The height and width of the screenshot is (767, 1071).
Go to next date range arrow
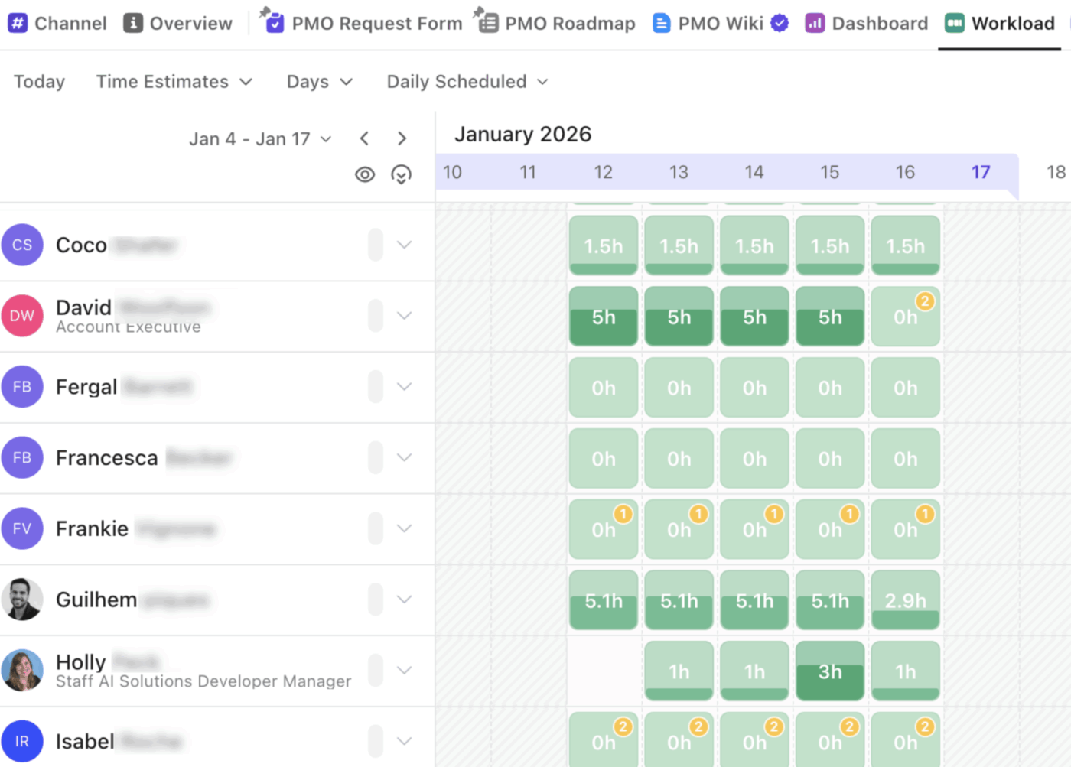tap(402, 138)
